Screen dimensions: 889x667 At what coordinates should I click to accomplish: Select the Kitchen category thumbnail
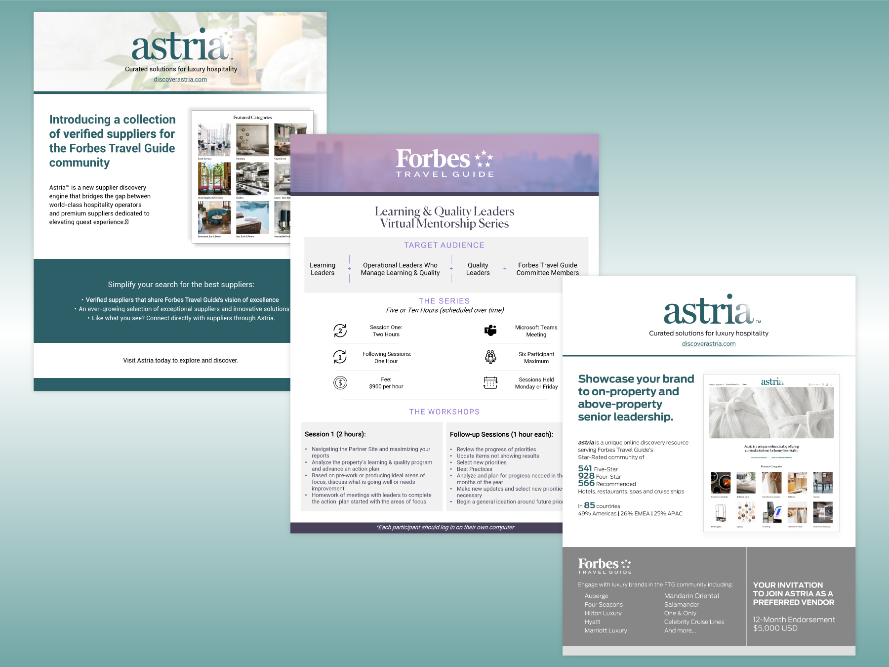tap(252, 179)
